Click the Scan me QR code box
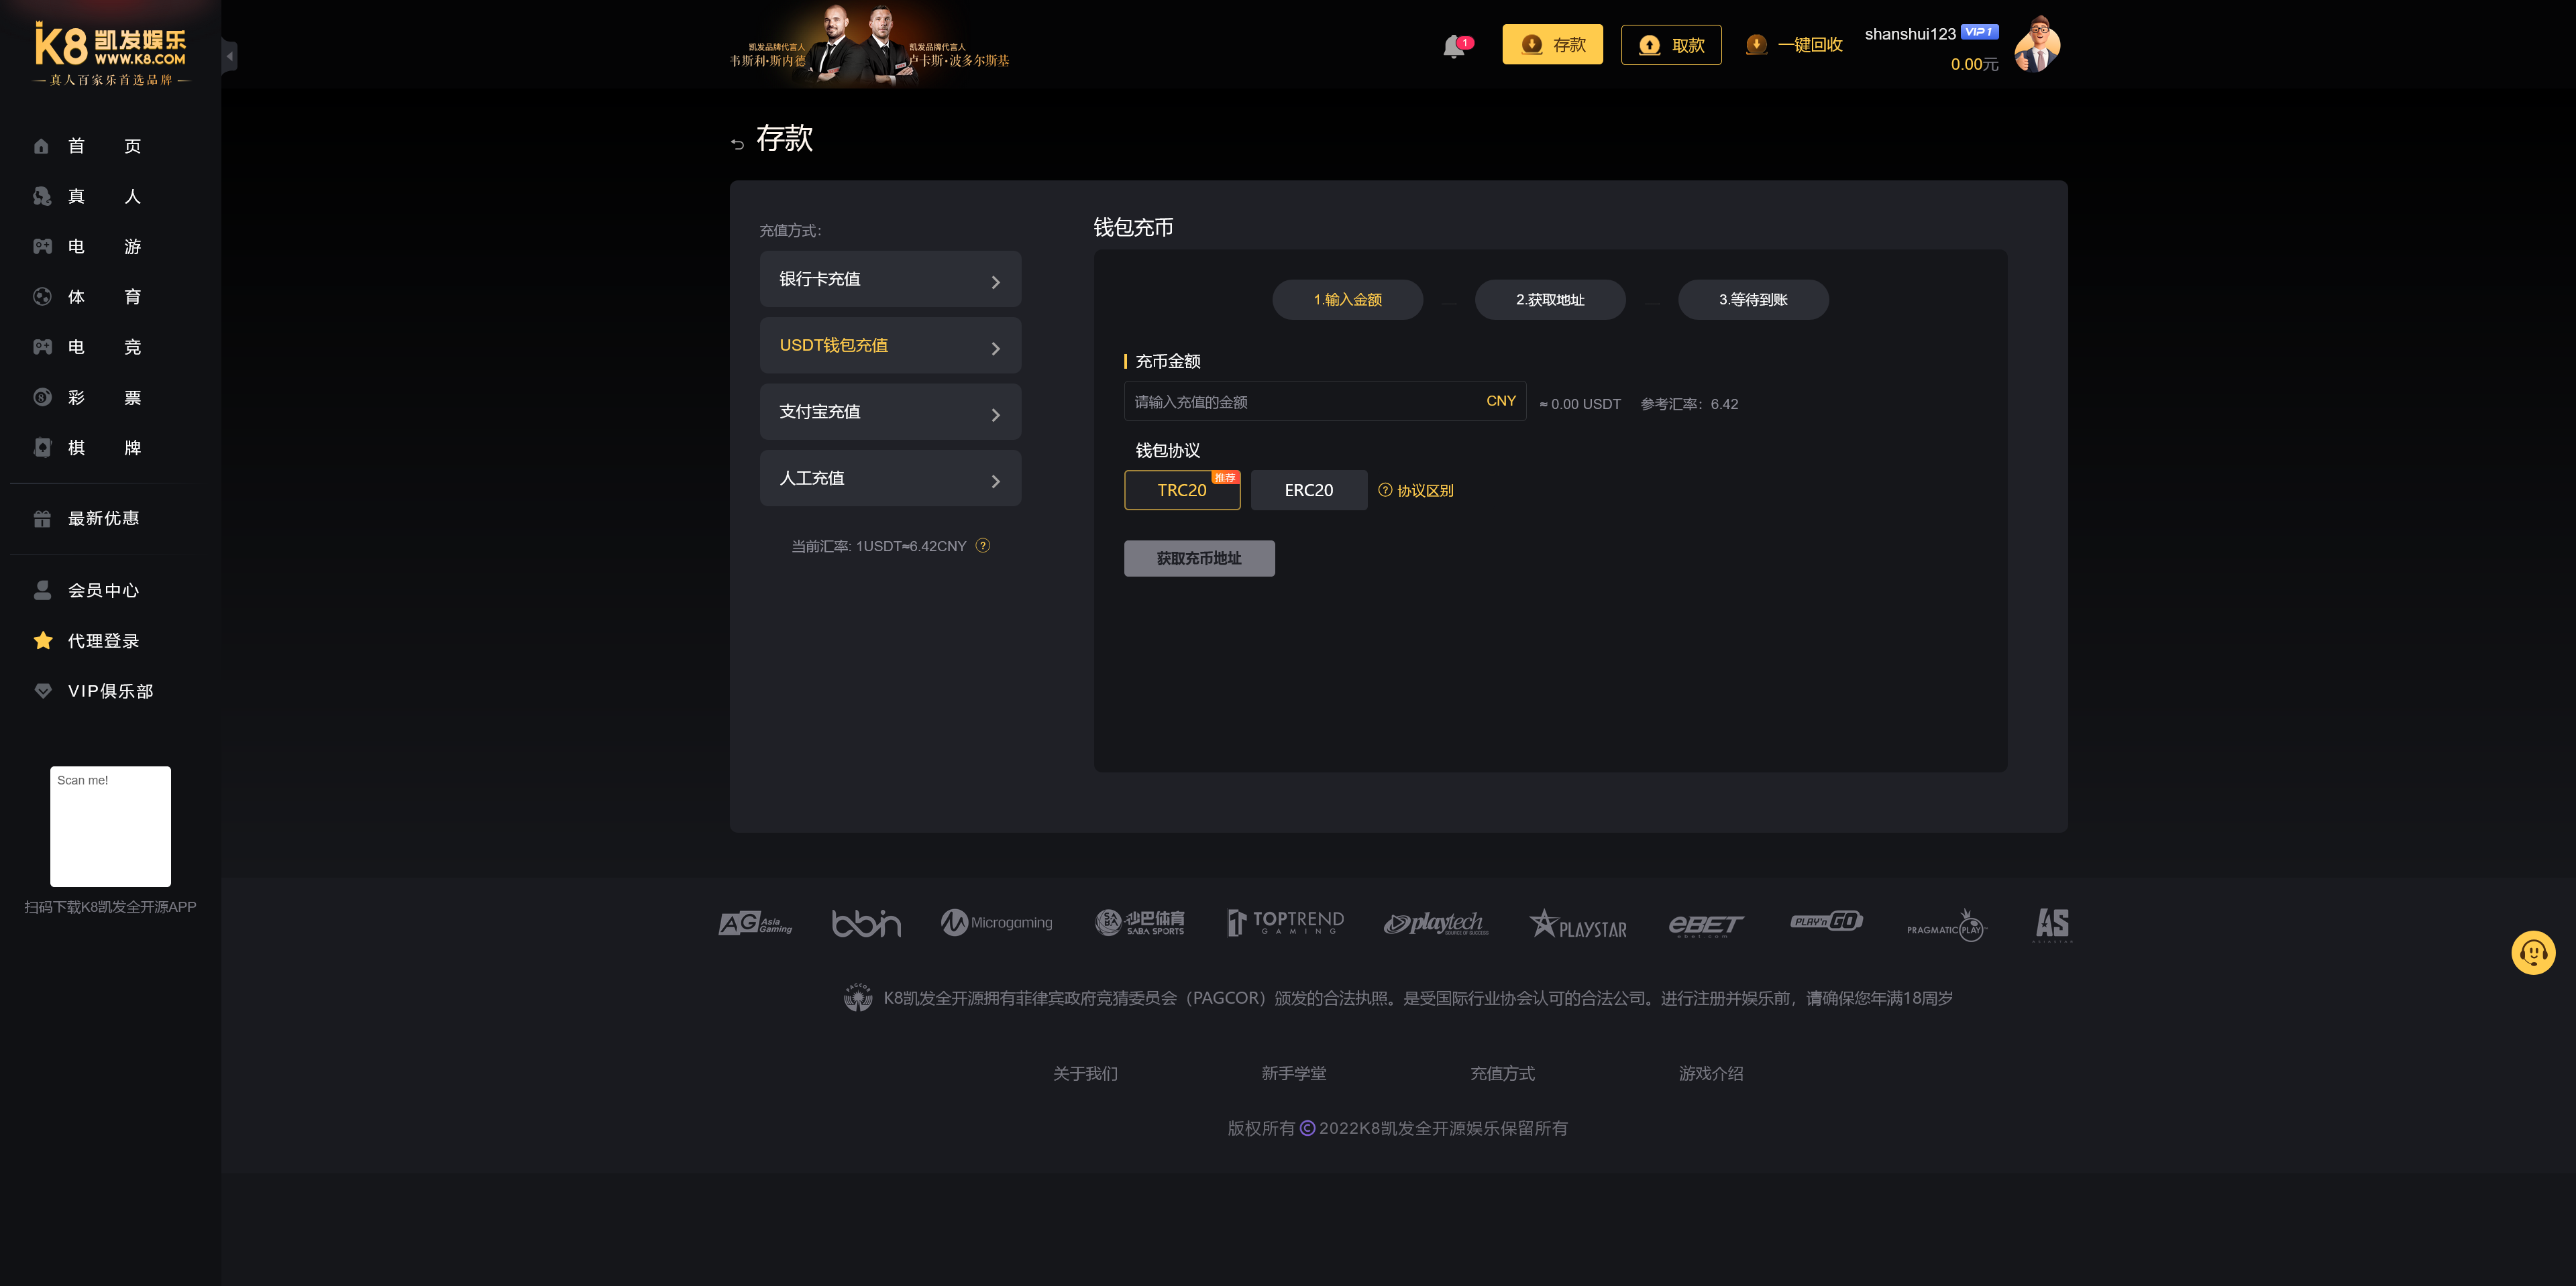This screenshot has height=1286, width=2576. 110,826
